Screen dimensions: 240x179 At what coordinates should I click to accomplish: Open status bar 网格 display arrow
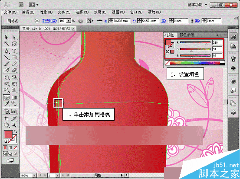coord(122,176)
